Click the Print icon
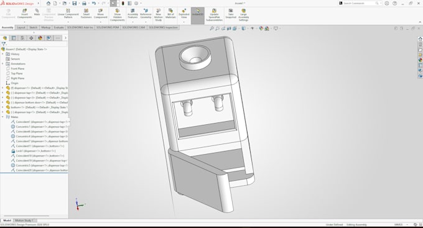The image size is (423, 228). 84,3
